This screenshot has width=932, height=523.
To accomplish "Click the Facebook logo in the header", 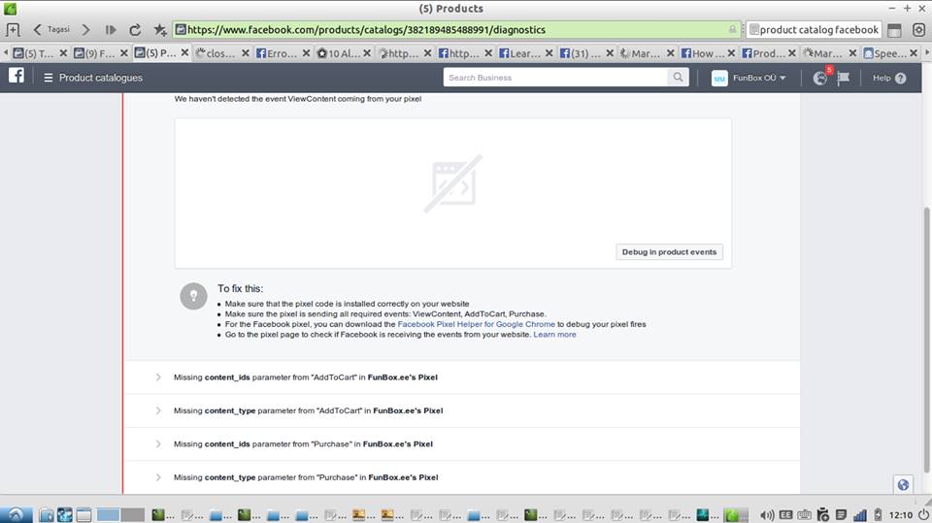I will [x=17, y=76].
